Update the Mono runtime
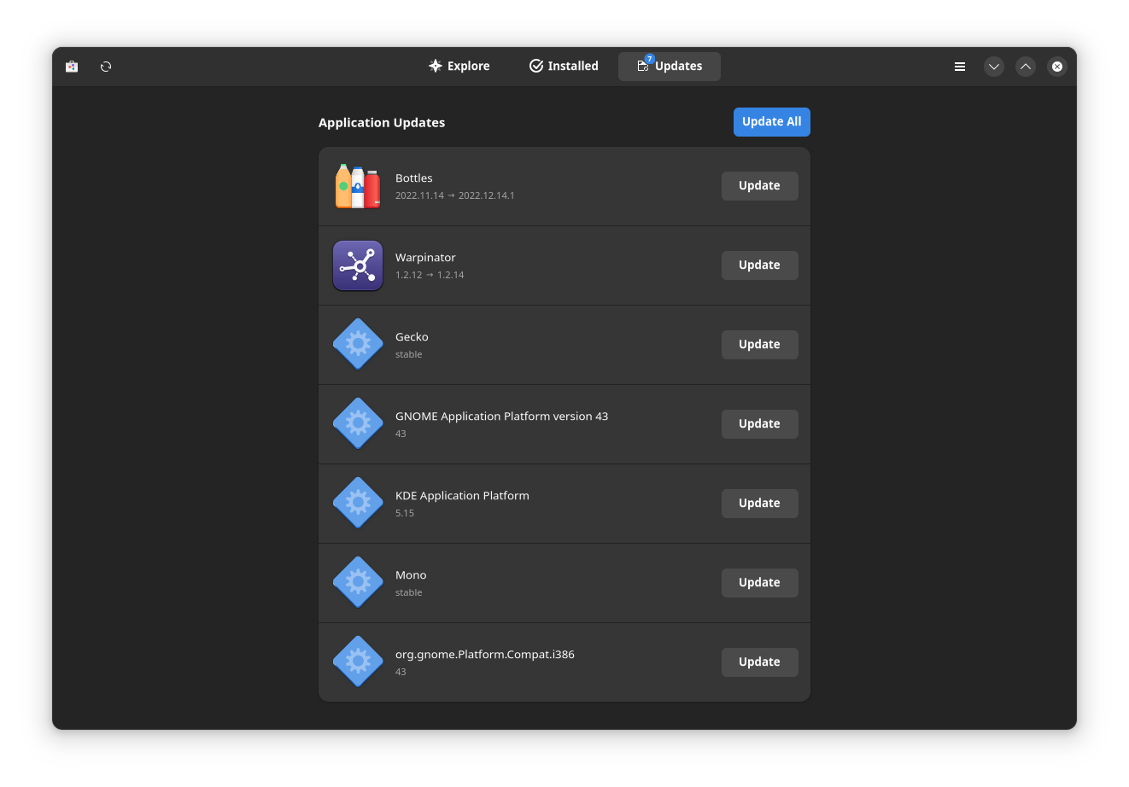Screen dimensions: 1129x787 (760, 583)
